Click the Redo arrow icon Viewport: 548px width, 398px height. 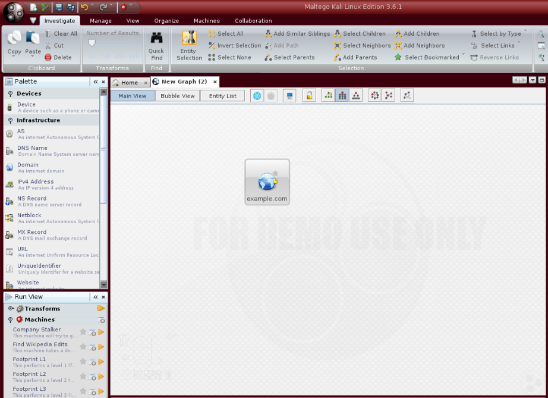103,7
